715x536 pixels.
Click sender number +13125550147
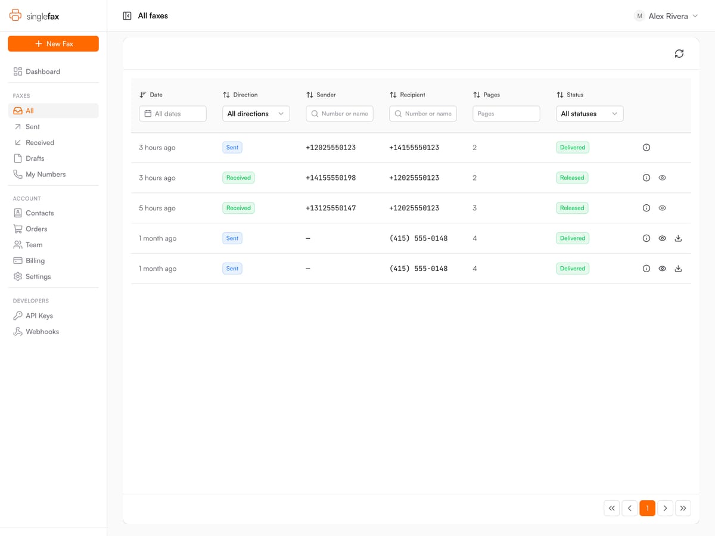331,208
